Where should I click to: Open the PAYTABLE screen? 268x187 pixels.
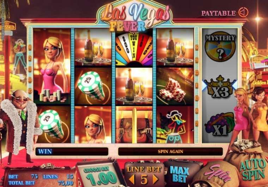pos(218,13)
